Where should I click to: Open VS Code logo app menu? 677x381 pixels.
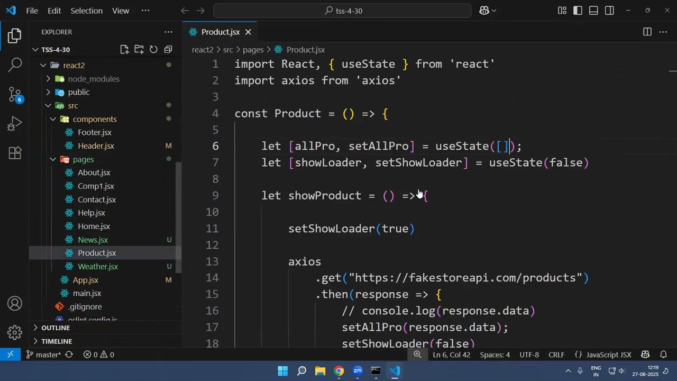coord(11,11)
